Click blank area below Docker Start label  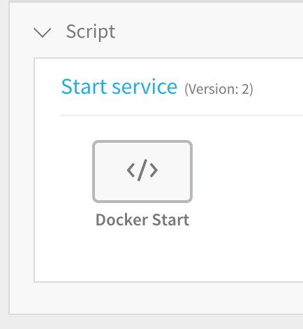pyautogui.click(x=142, y=254)
